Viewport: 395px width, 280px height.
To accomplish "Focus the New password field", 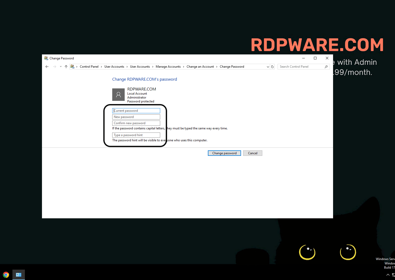I will [136, 117].
